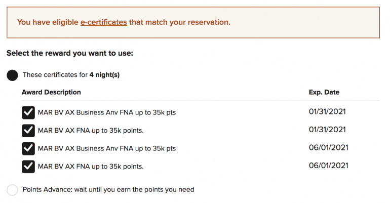Click the first 01/31/2021 expiration date

327,111
